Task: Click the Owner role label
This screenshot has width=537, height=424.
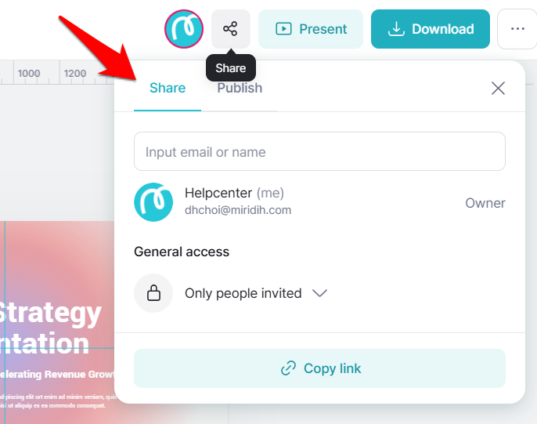Action: click(x=485, y=203)
